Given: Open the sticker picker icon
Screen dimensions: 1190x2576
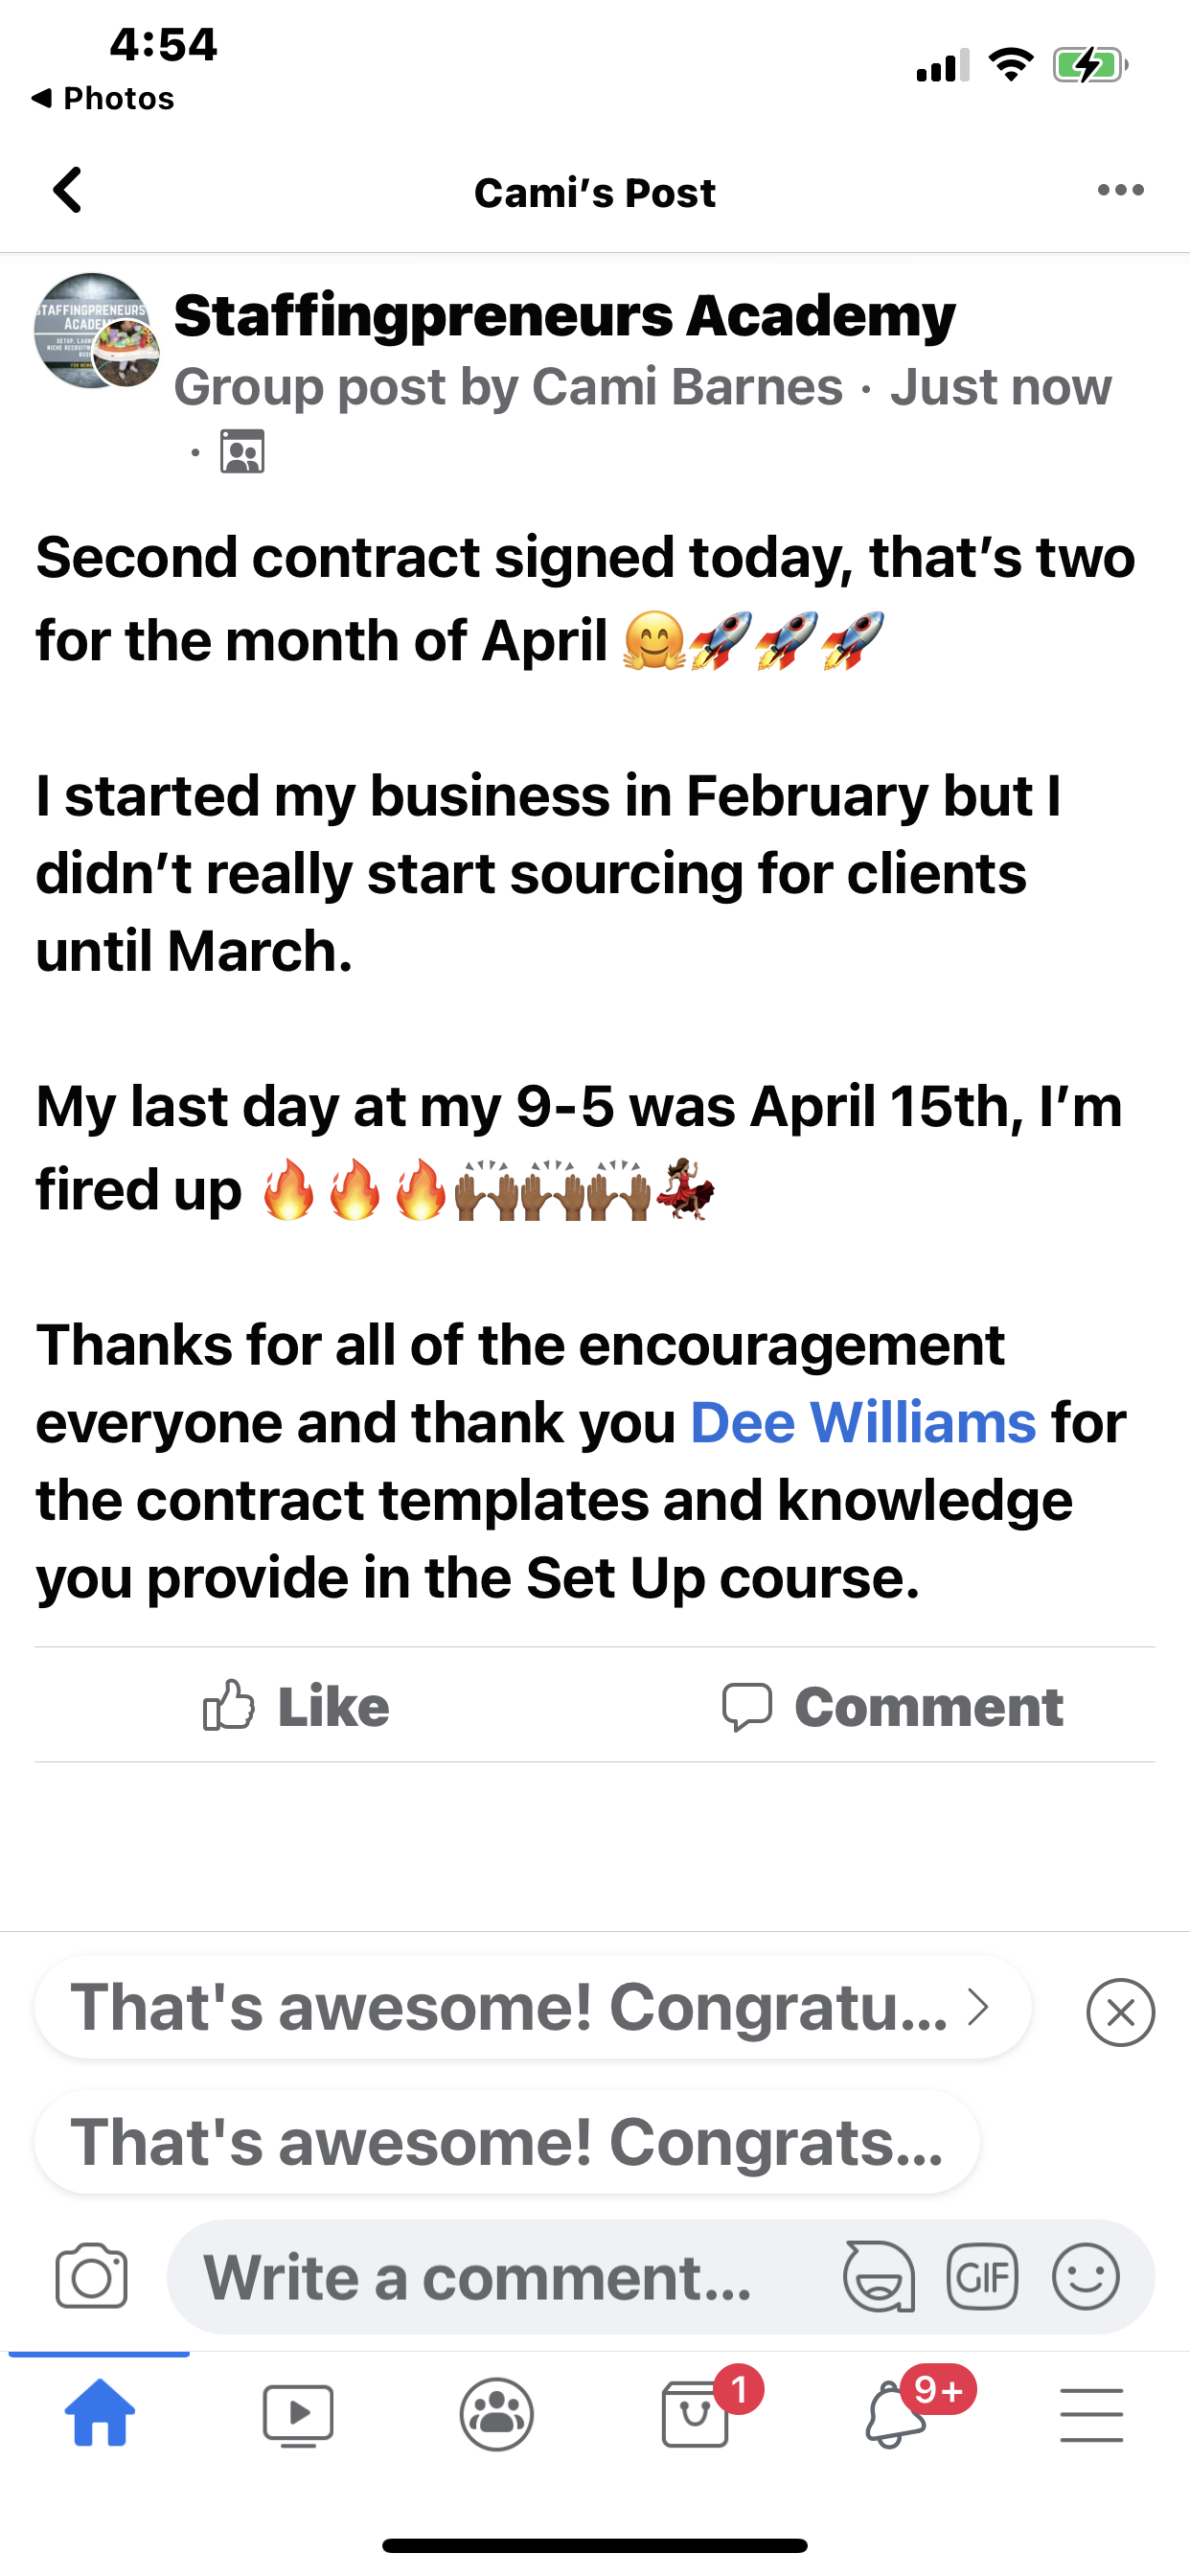Looking at the screenshot, I should pyautogui.click(x=879, y=2278).
